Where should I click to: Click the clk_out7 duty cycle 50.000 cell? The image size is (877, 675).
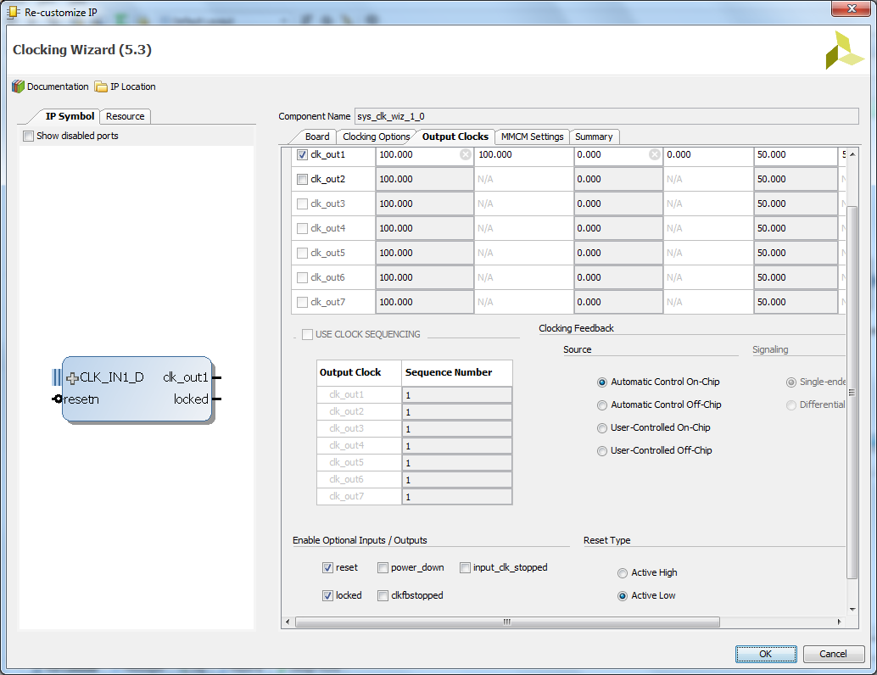[796, 303]
